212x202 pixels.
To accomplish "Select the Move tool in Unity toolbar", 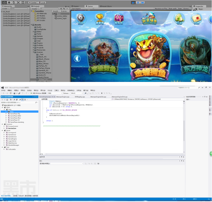I will [x=9, y=3].
